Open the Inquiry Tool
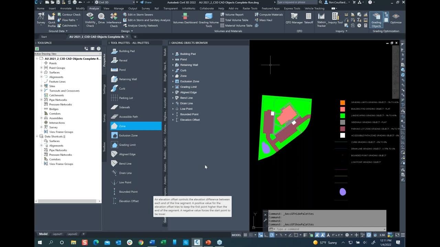Screen dimensions: 440x247 [335, 19]
